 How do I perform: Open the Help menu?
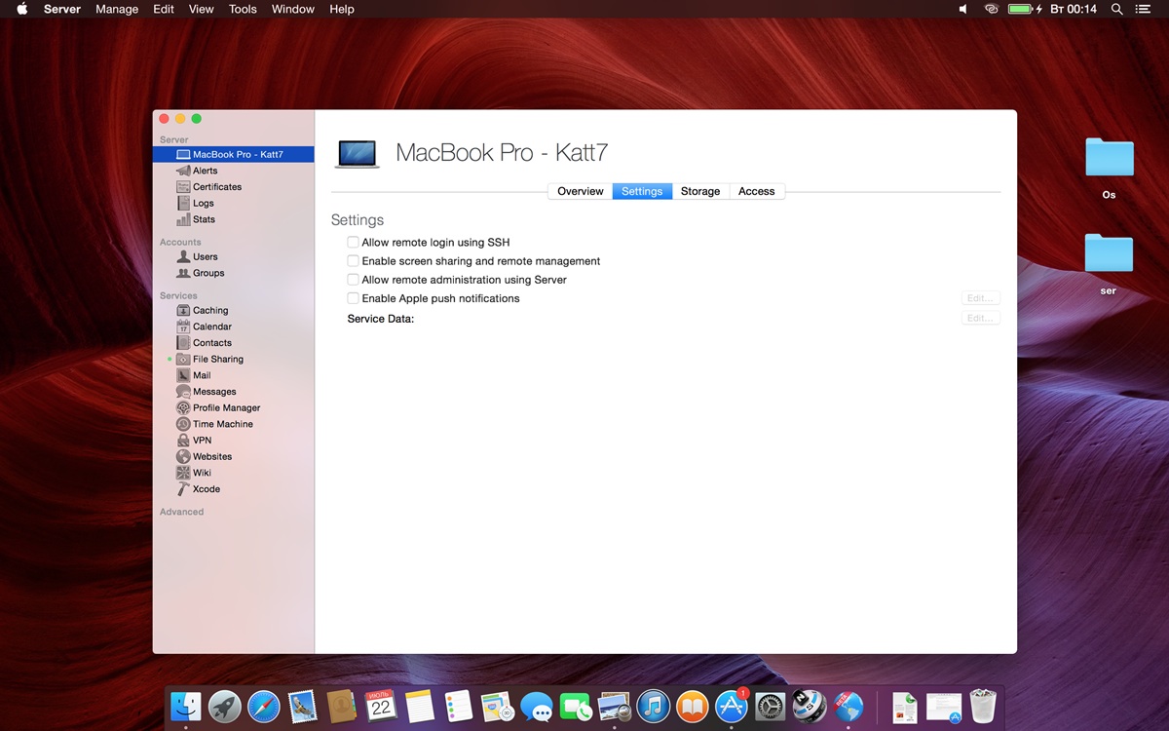point(342,9)
